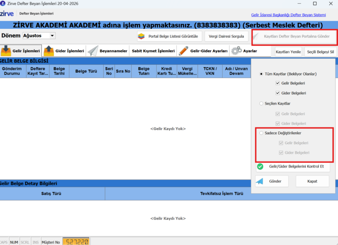Image resolution: width=338 pixels, height=245 pixels.
Task: Open Gelir İdaresi Başkanlığı Defter Beyan Sistemi link
Action: coord(288,15)
